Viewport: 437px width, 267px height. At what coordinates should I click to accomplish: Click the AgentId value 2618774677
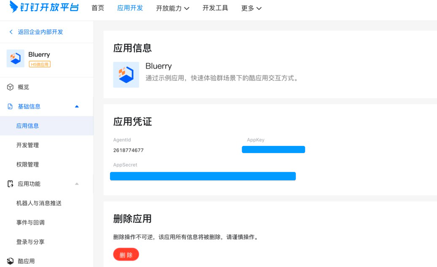click(x=128, y=150)
